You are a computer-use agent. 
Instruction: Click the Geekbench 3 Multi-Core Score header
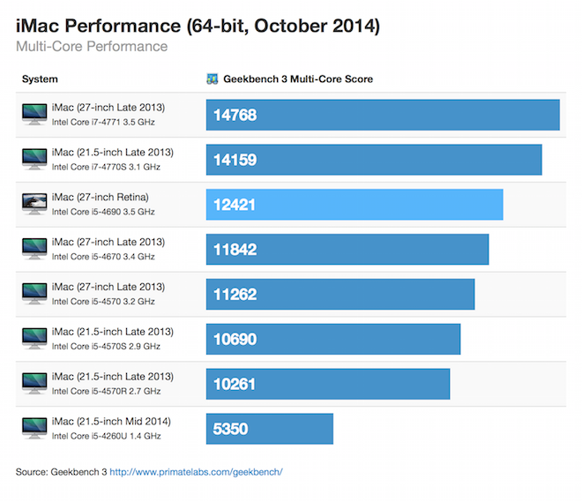pyautogui.click(x=297, y=79)
